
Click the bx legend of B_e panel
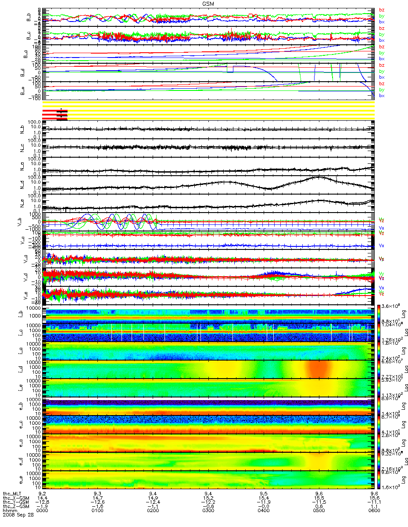tap(381, 95)
